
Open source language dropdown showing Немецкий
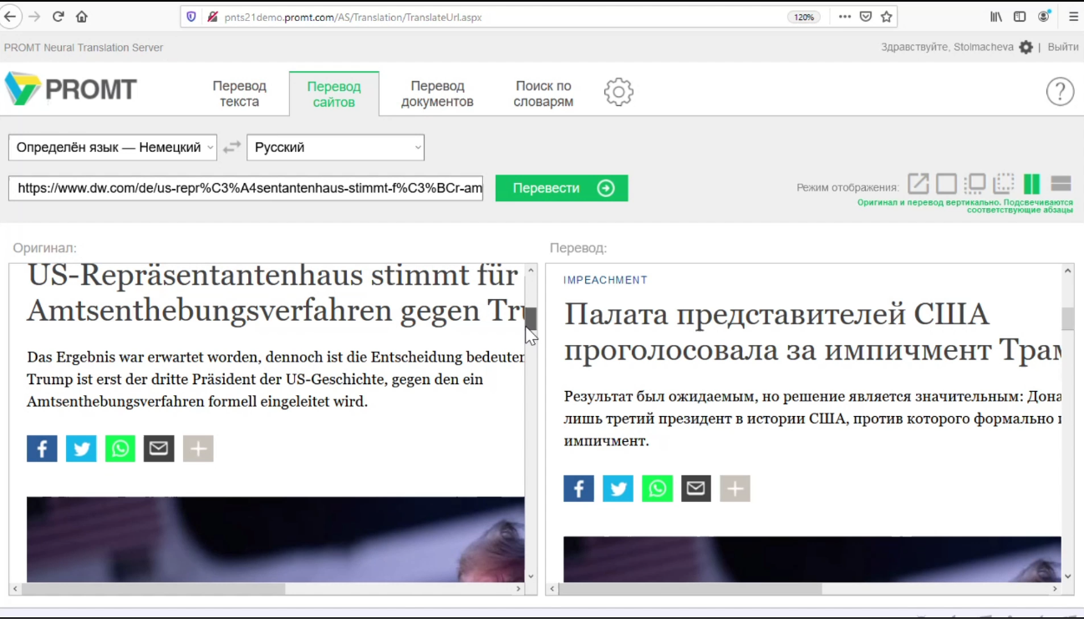click(x=113, y=147)
